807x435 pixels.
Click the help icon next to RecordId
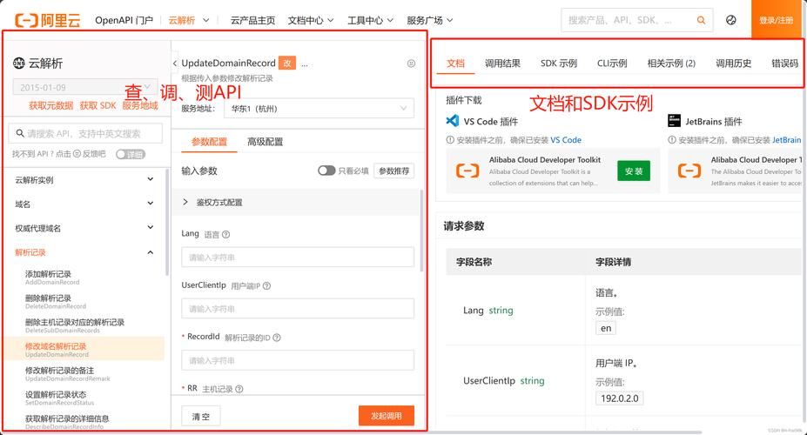[x=277, y=338]
